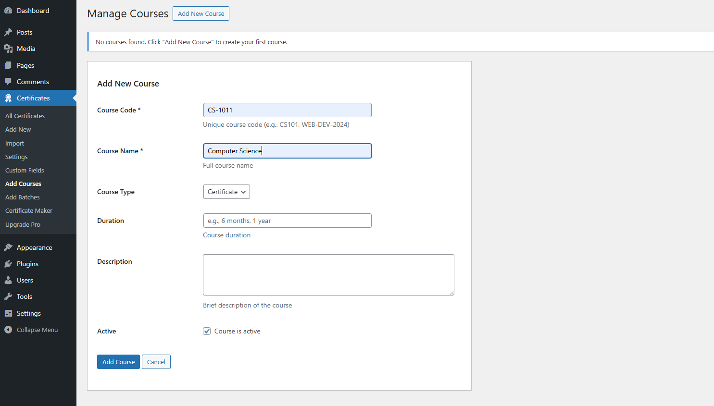
Task: Click the Plugins plug icon
Action: click(x=8, y=264)
